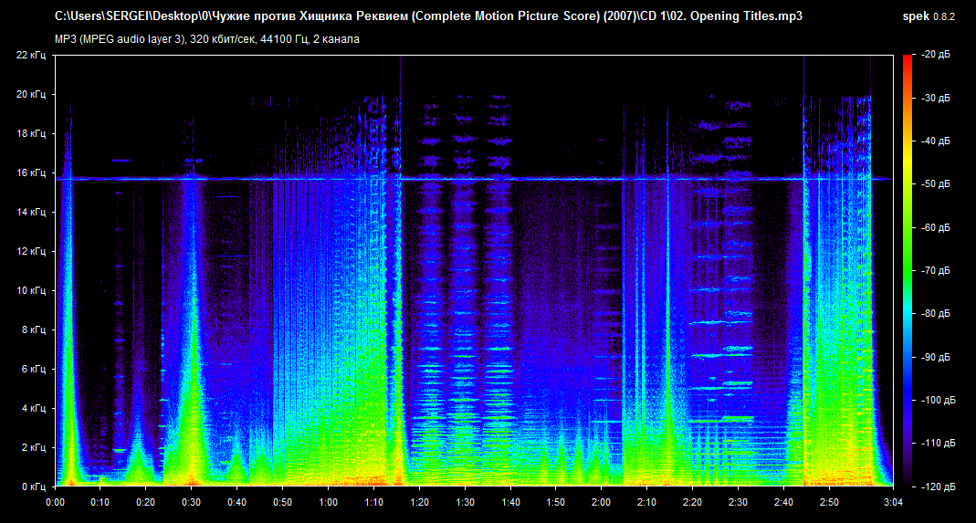Viewport: 976px width, 523px height.
Task: Click the rainbow decibel color scale bar
Action: pyautogui.click(x=907, y=270)
